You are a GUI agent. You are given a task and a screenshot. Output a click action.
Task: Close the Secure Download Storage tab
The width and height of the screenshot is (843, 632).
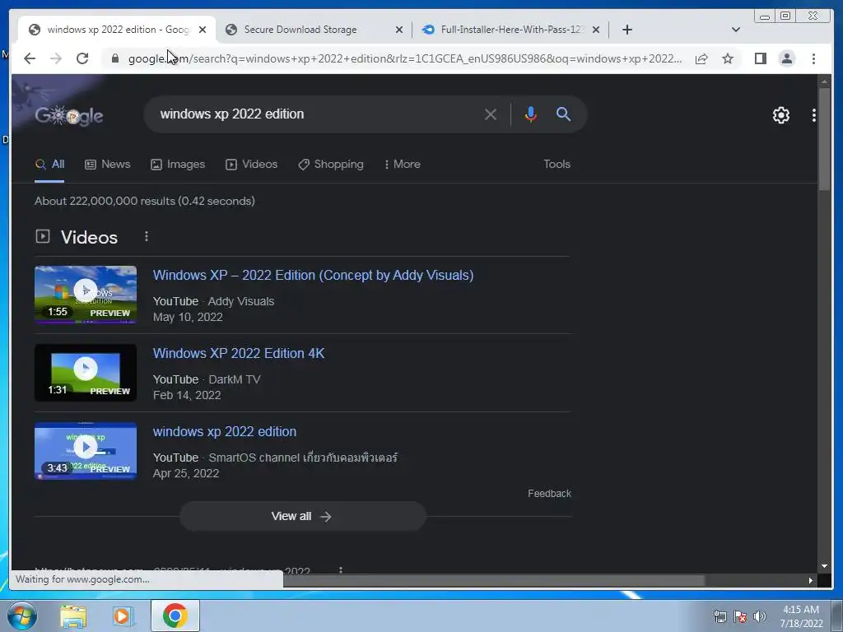pyautogui.click(x=399, y=30)
